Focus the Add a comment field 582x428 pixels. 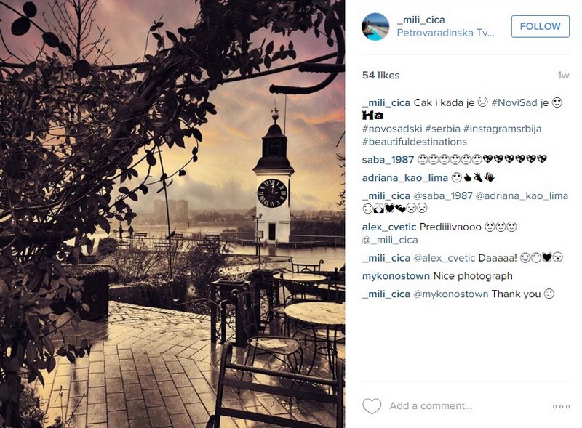click(x=431, y=406)
